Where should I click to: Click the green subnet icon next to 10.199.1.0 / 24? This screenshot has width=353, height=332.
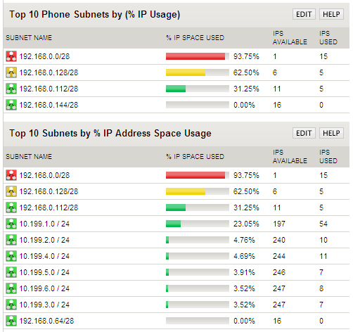(11, 224)
